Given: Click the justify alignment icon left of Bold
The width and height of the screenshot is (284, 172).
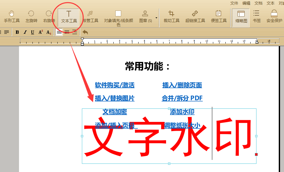Looking at the screenshot, I should click(x=7, y=32).
